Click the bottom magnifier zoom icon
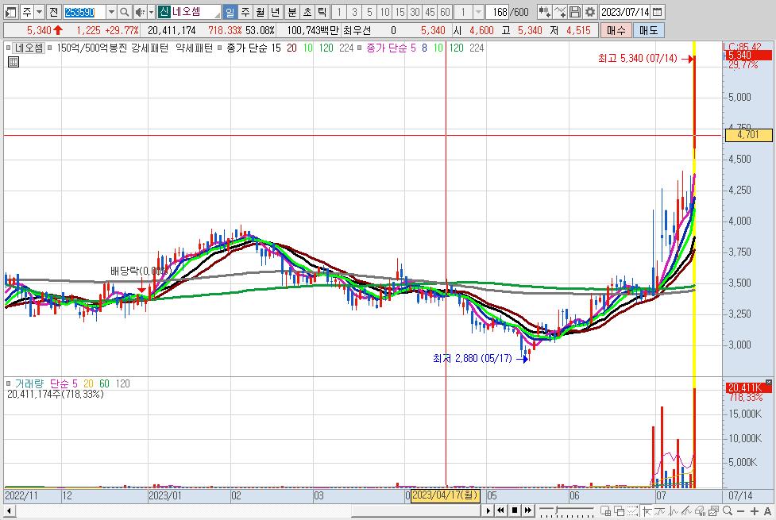Viewport: 776px width, 520px height. click(728, 510)
